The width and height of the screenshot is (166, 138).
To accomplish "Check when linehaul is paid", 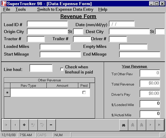I will tap(62, 69).
